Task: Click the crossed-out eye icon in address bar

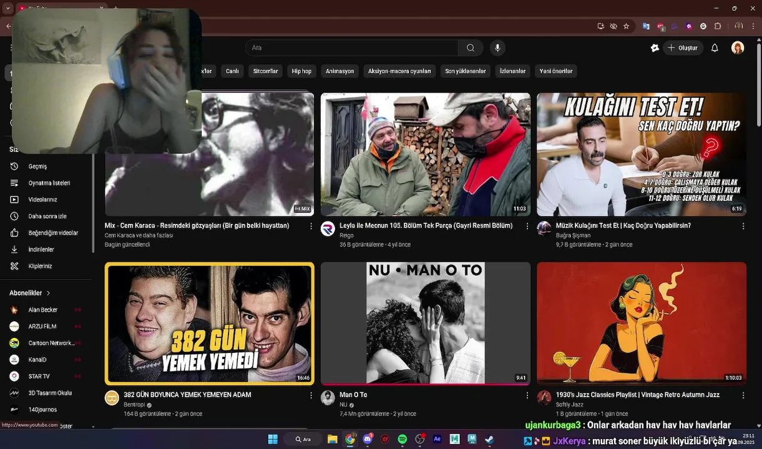Action: point(613,26)
